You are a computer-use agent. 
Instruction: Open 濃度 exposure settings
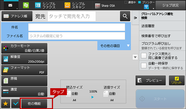24,92
